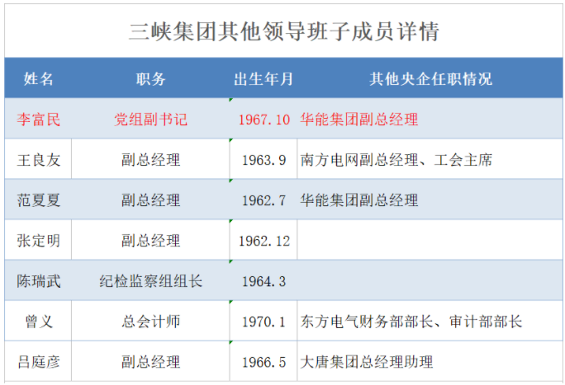Select the birth date 1970.1
565x385 pixels.
pyautogui.click(x=264, y=322)
